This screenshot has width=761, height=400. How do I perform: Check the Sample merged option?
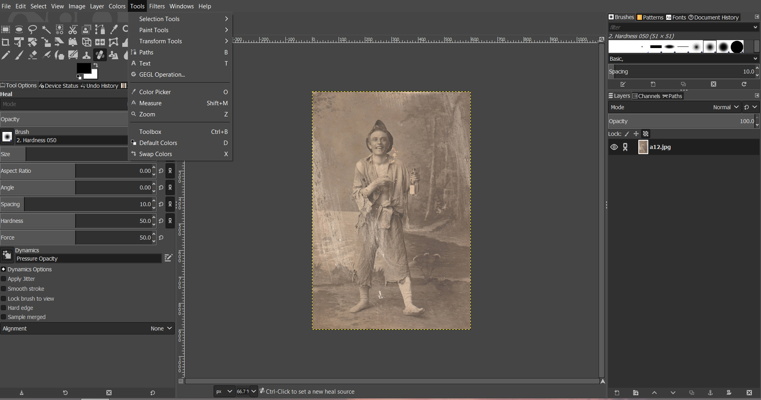click(x=3, y=317)
